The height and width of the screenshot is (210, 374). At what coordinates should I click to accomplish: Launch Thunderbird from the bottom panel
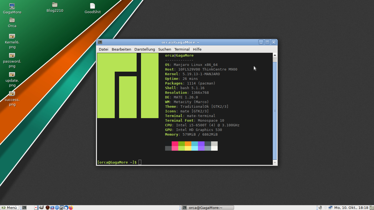point(66,208)
